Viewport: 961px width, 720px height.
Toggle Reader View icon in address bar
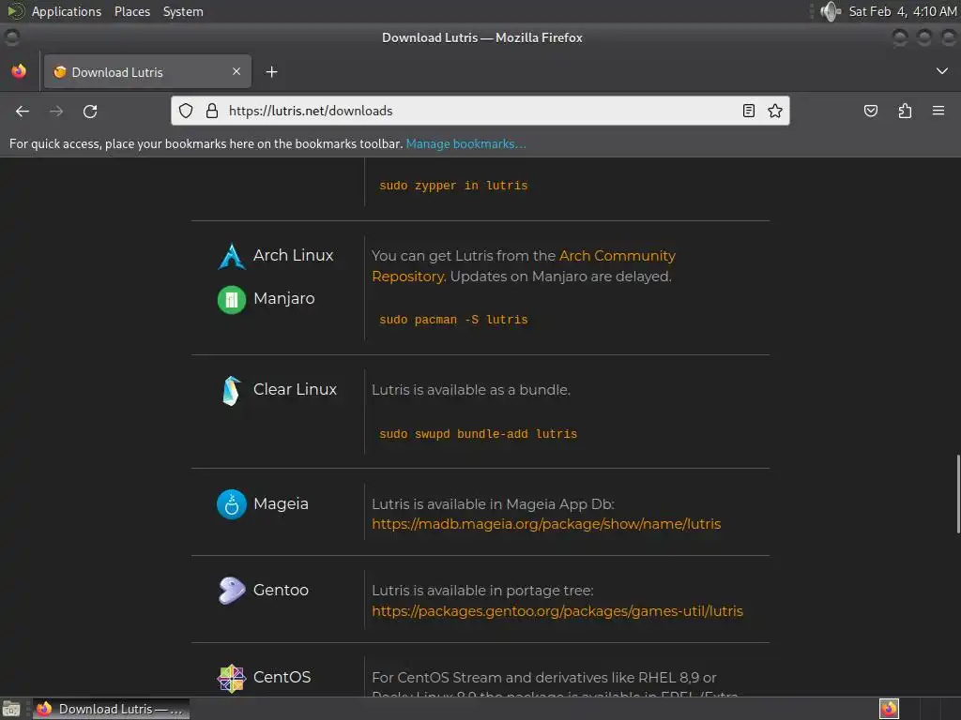(x=748, y=111)
